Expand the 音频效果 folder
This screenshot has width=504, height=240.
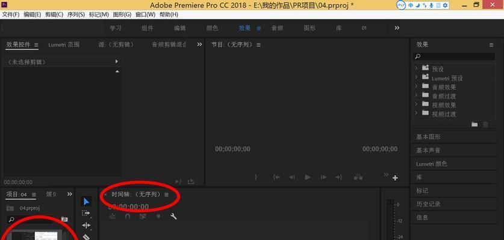(416, 86)
